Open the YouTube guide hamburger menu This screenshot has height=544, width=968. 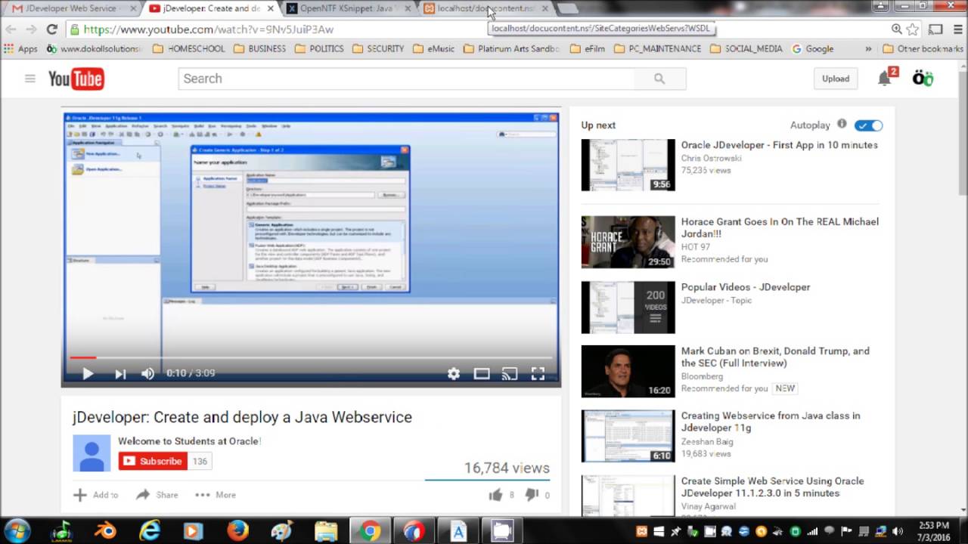coord(30,79)
